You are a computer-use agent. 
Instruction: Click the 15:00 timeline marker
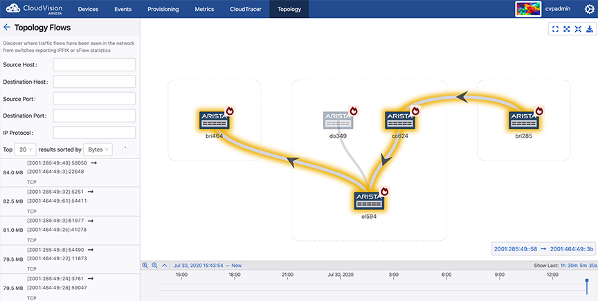[x=181, y=275]
